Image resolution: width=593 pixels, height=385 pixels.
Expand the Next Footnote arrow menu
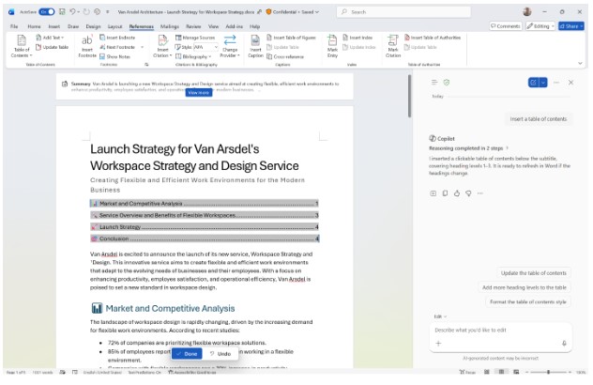143,47
